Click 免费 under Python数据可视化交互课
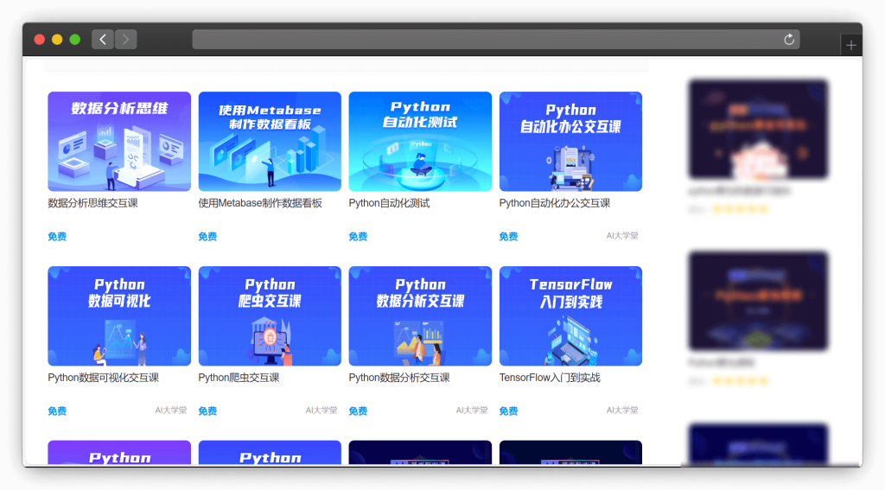Image resolution: width=885 pixels, height=490 pixels. [57, 411]
